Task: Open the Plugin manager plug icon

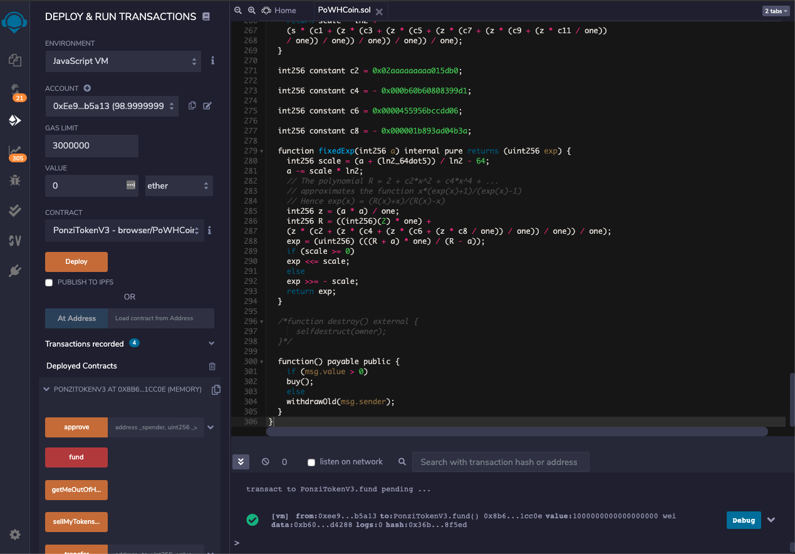Action: click(15, 271)
